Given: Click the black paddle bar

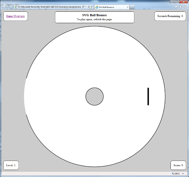Looking at the screenshot, I should click(x=148, y=96).
